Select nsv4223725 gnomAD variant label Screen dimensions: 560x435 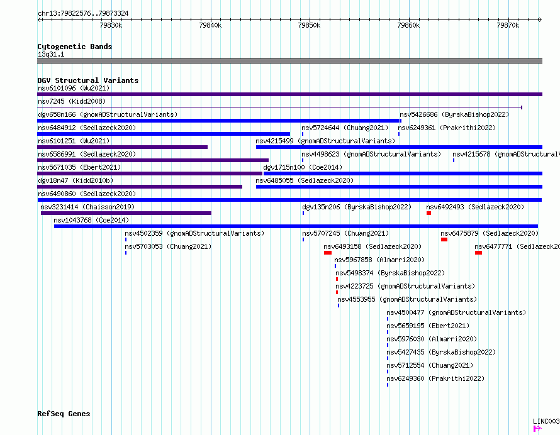point(405,286)
